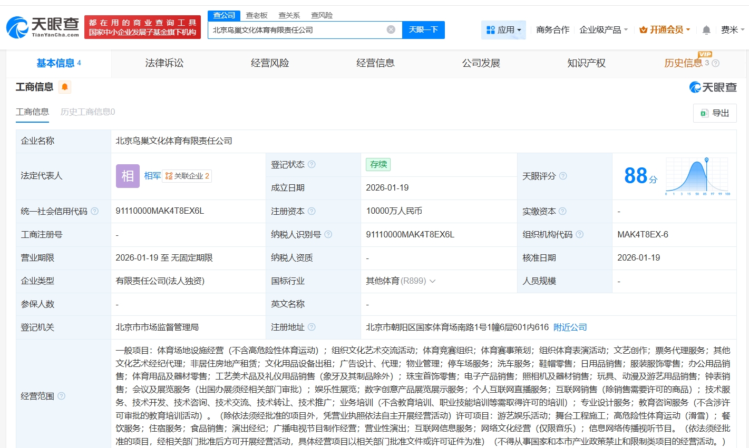Click the question mark beside 注册资本
Viewport: 749px width, 448px height.
312,211
